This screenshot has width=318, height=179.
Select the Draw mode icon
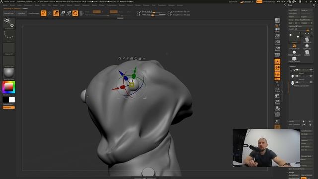click(50, 13)
